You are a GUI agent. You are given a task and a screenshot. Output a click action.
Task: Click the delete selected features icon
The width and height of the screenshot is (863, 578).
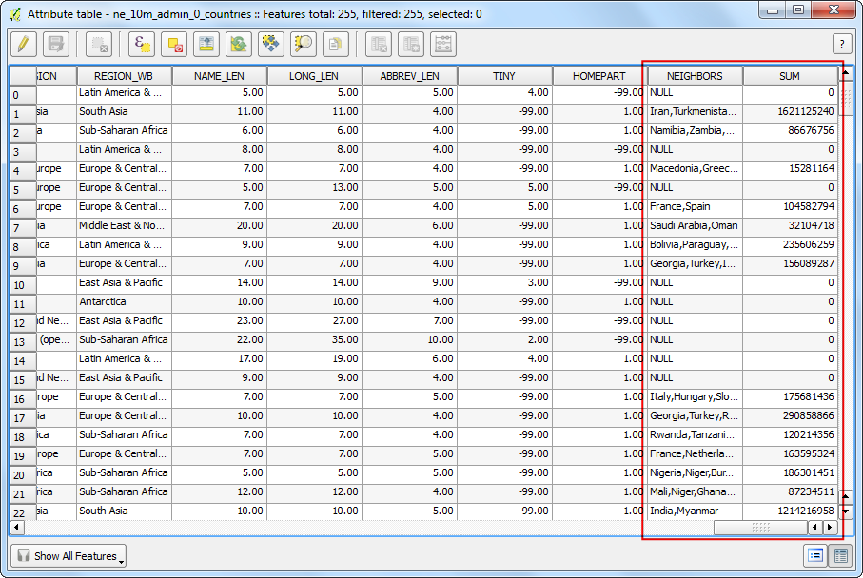pyautogui.click(x=99, y=44)
